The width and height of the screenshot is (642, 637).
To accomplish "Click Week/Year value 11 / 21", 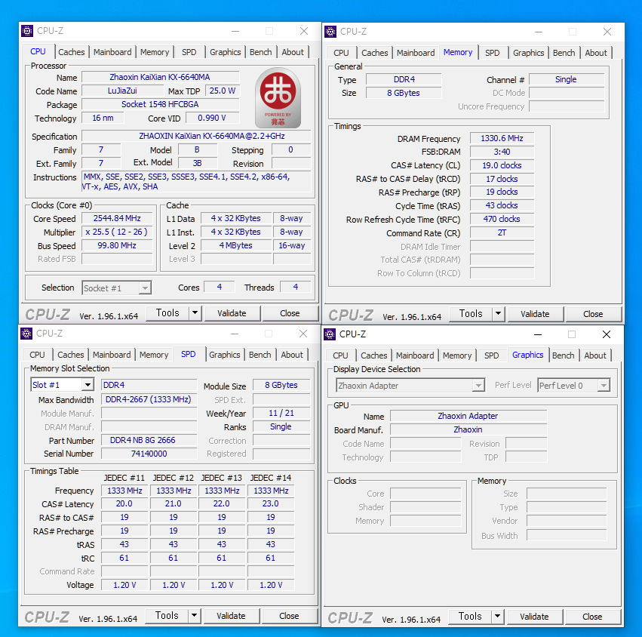I will coord(281,413).
